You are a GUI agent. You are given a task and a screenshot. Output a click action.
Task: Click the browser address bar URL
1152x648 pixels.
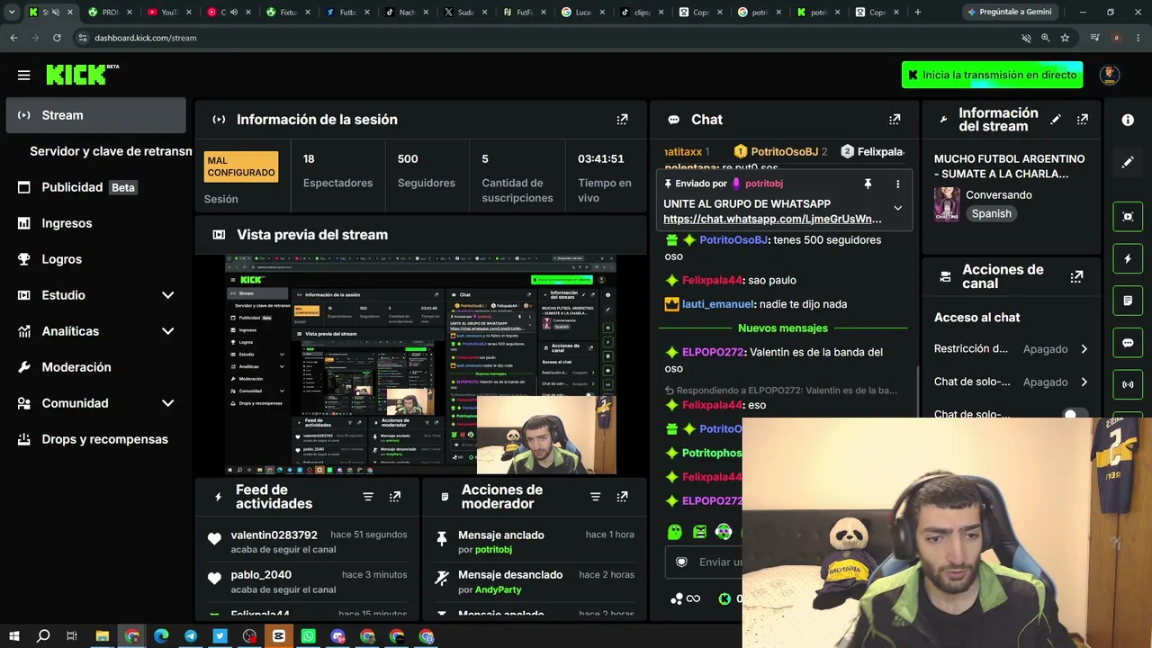[146, 38]
